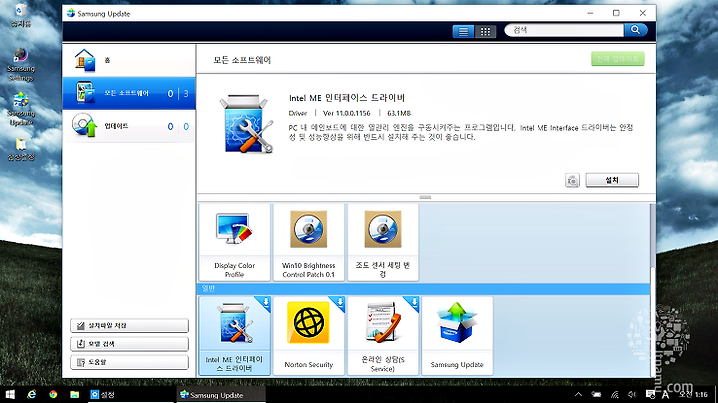718x403 pixels.
Task: Click the battery tray icon
Action: point(596,394)
